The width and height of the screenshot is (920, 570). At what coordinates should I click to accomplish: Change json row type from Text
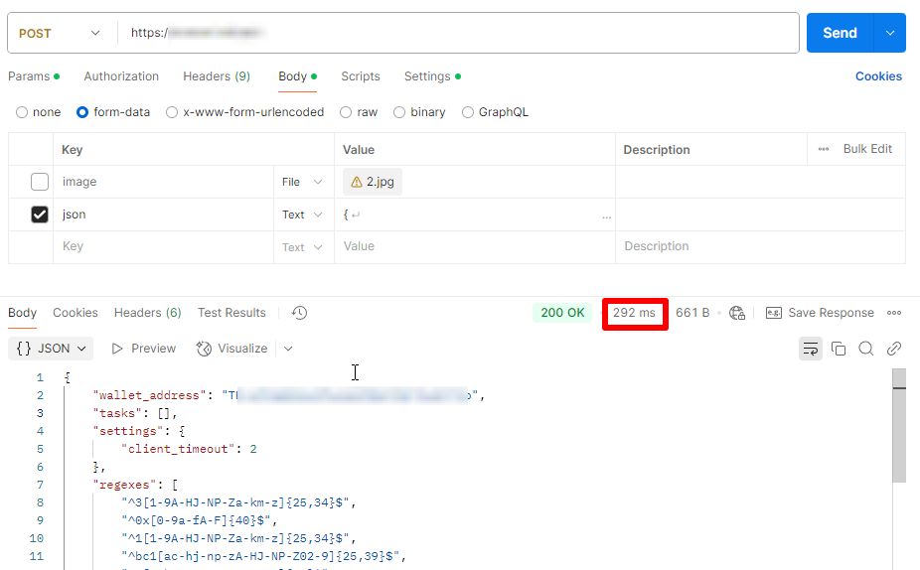coord(302,214)
